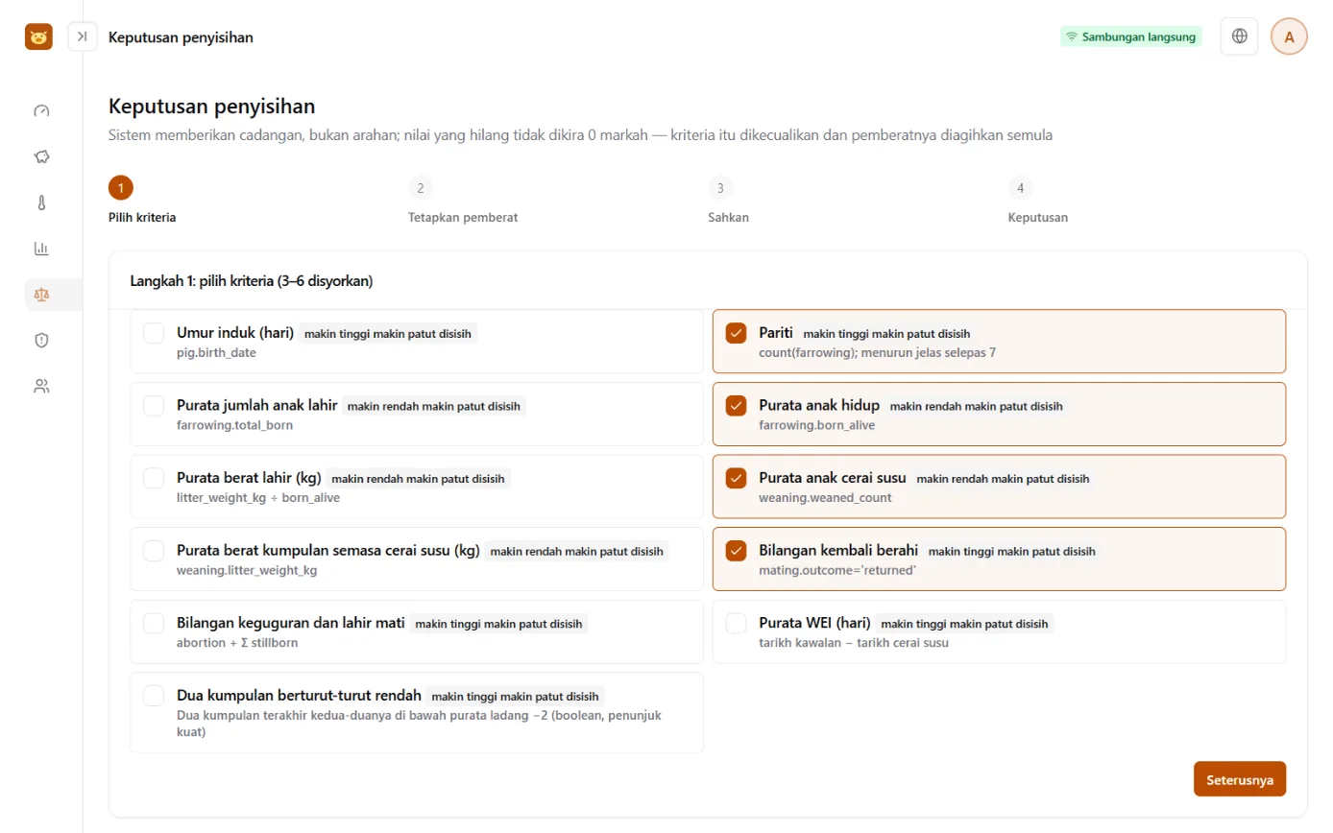Image resolution: width=1333 pixels, height=833 pixels.
Task: Click the weaning.weaned_count field text
Action: coord(825,498)
